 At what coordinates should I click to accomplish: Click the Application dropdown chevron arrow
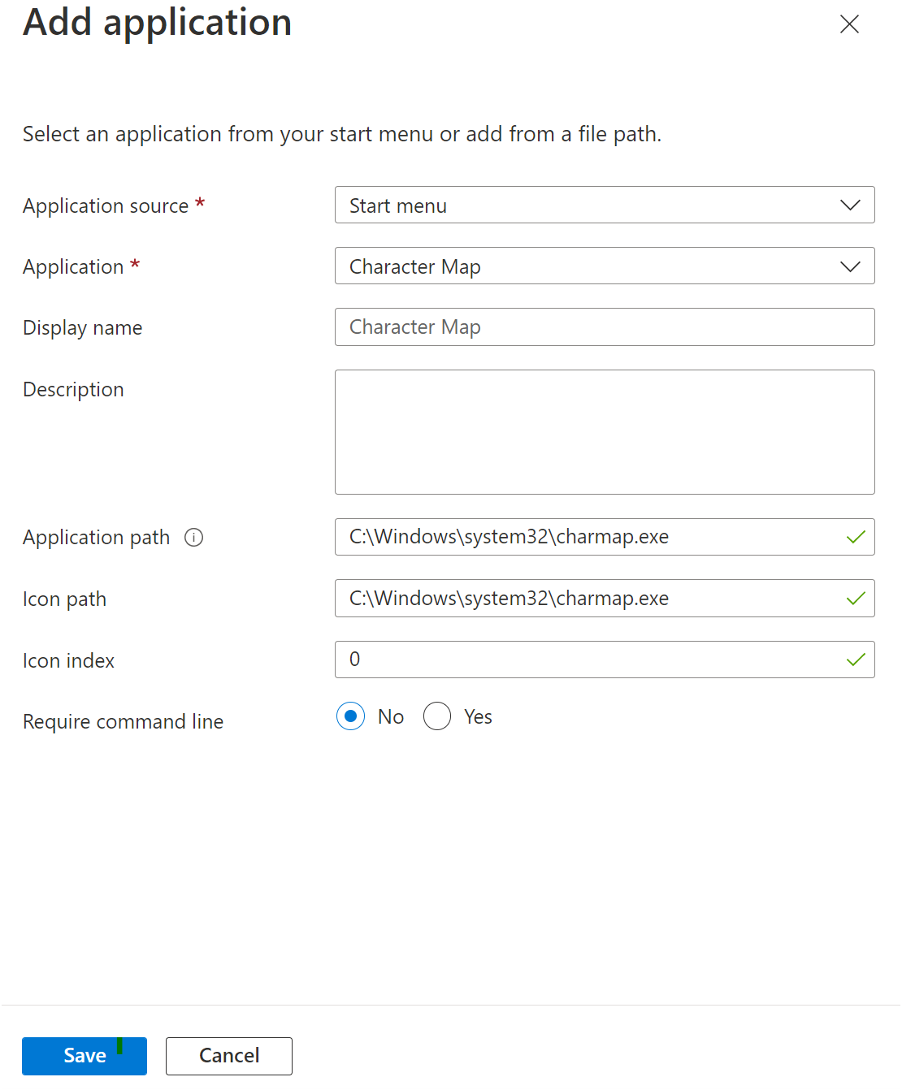(x=850, y=266)
